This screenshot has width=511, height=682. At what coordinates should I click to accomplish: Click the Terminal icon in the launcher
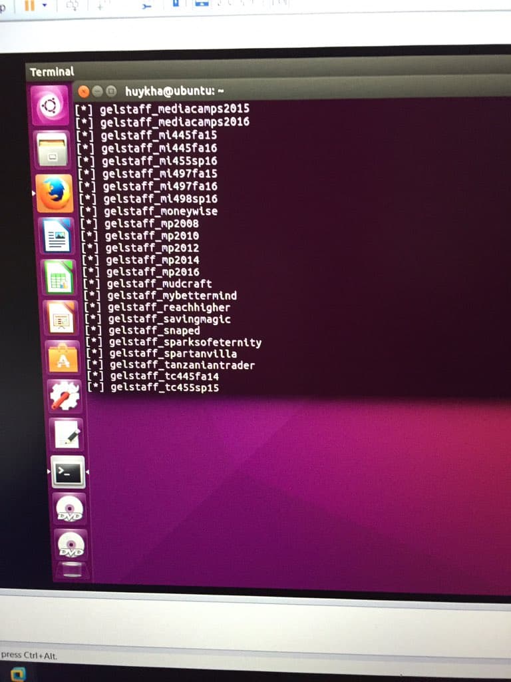click(x=69, y=472)
